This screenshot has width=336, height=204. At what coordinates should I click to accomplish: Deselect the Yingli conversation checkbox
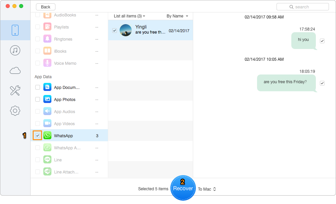click(x=114, y=30)
